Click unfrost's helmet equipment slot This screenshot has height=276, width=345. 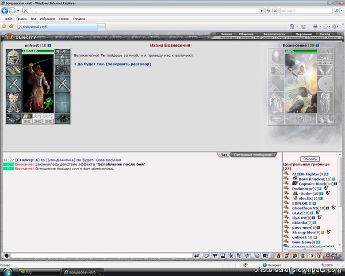tap(13, 57)
